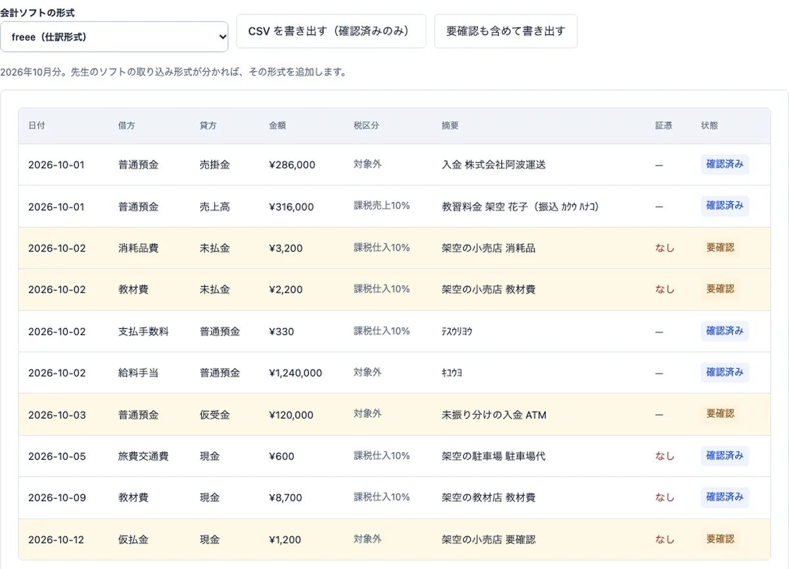Click 給料手当 debit account cell
The width and height of the screenshot is (789, 569).
point(138,373)
